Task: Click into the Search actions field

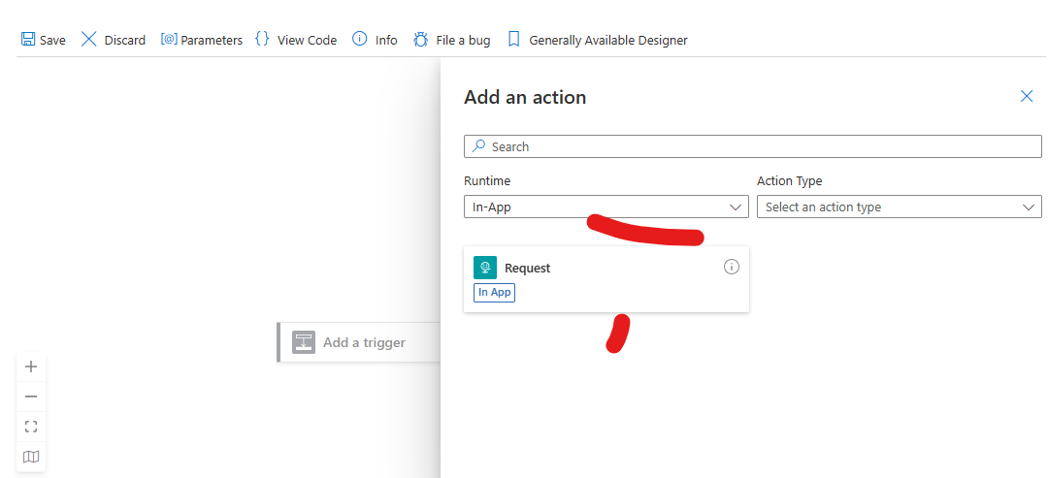Action: click(753, 146)
